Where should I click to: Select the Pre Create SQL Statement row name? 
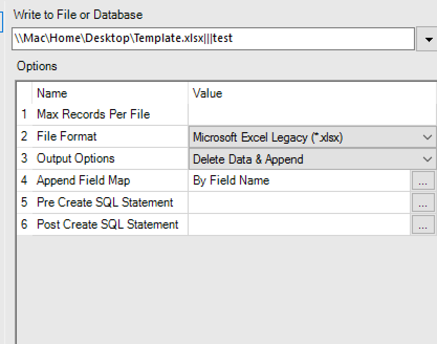click(105, 203)
